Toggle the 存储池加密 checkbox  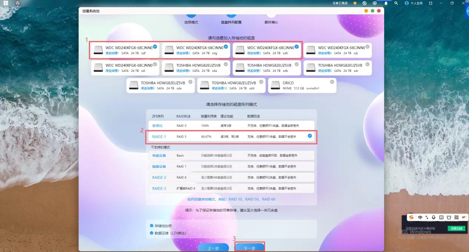pyautogui.click(x=151, y=226)
